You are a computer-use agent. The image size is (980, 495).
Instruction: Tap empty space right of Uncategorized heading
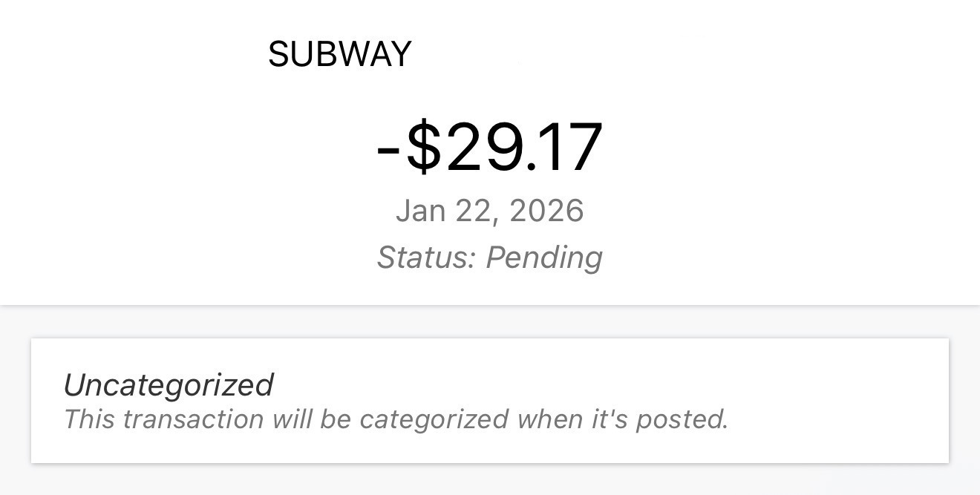point(594,384)
